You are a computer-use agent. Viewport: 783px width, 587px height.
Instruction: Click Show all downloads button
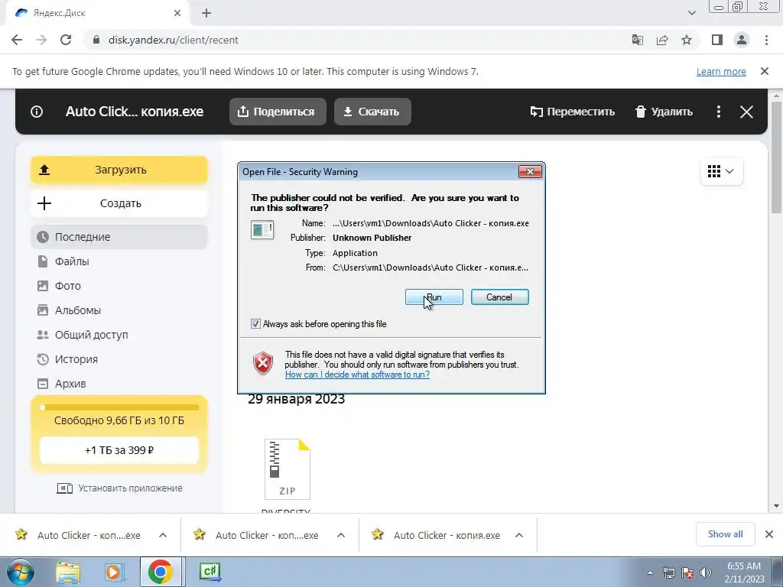[x=725, y=534]
